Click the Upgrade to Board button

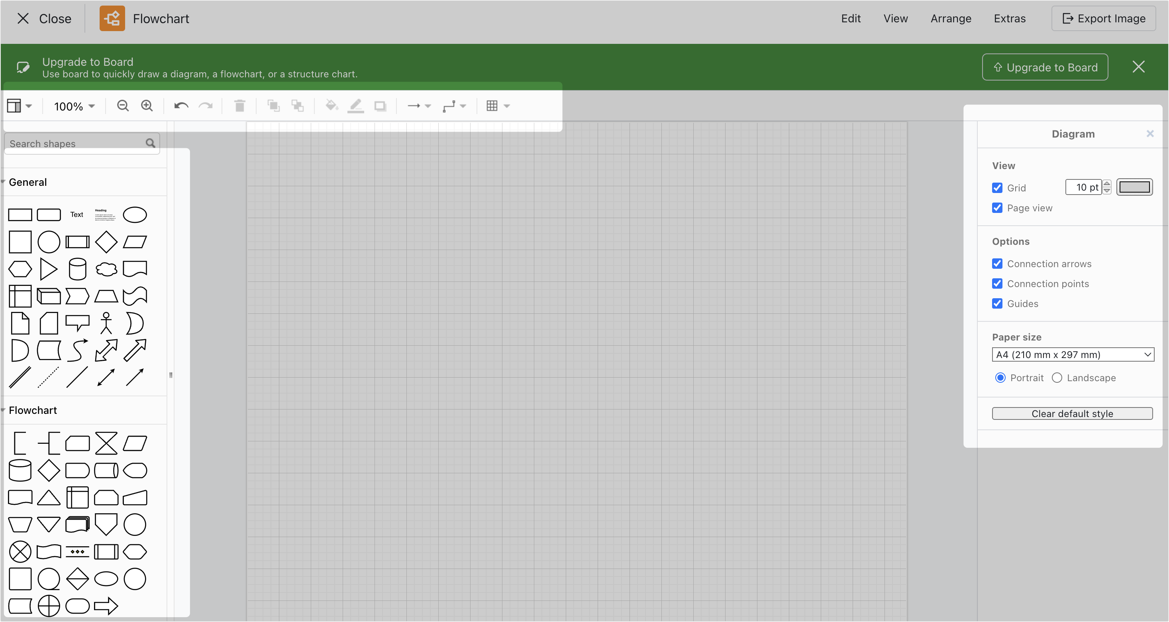point(1045,67)
